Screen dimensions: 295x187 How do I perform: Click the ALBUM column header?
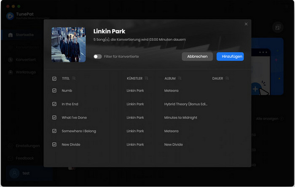[170, 78]
